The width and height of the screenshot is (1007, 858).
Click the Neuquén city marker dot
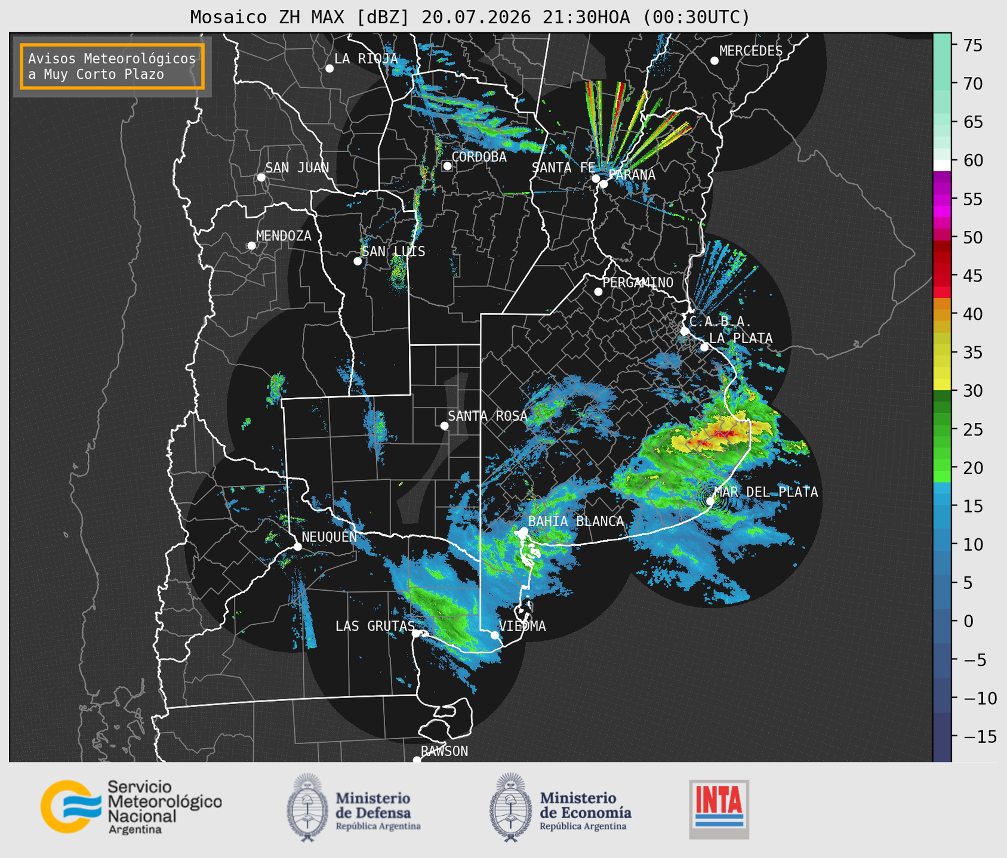click(x=297, y=547)
